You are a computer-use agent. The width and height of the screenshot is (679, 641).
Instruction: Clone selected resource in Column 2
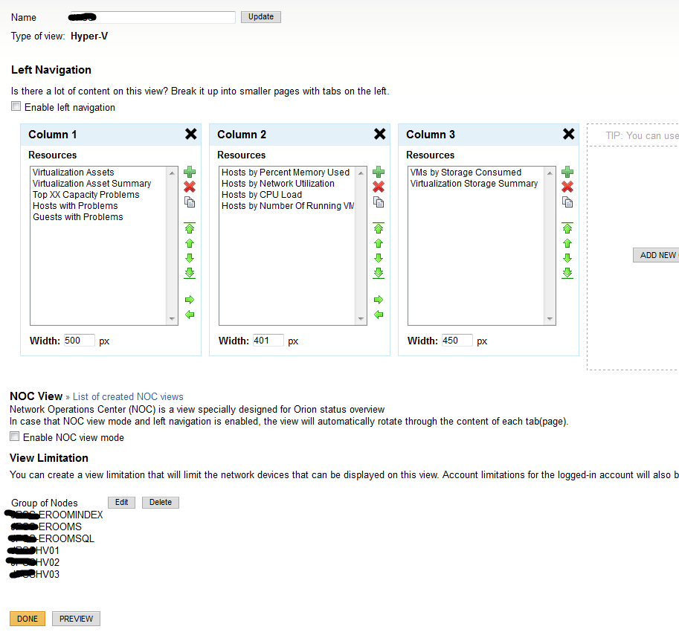point(379,202)
